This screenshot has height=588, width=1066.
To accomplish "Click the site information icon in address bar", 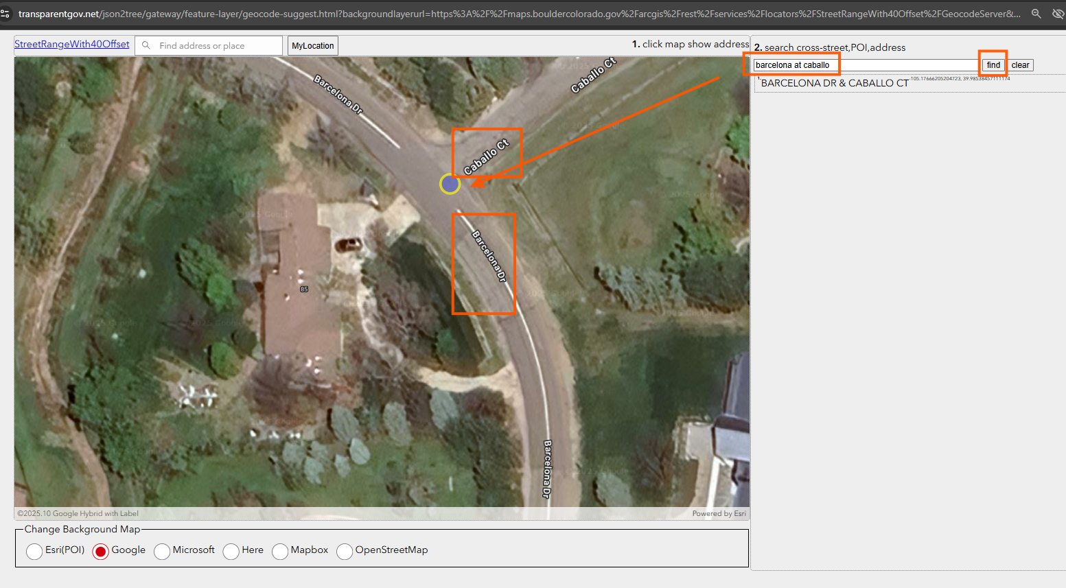I will (x=5, y=14).
